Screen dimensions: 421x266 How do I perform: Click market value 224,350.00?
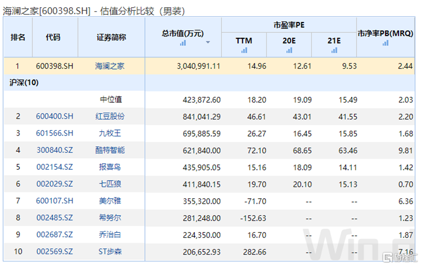[x=202, y=235]
